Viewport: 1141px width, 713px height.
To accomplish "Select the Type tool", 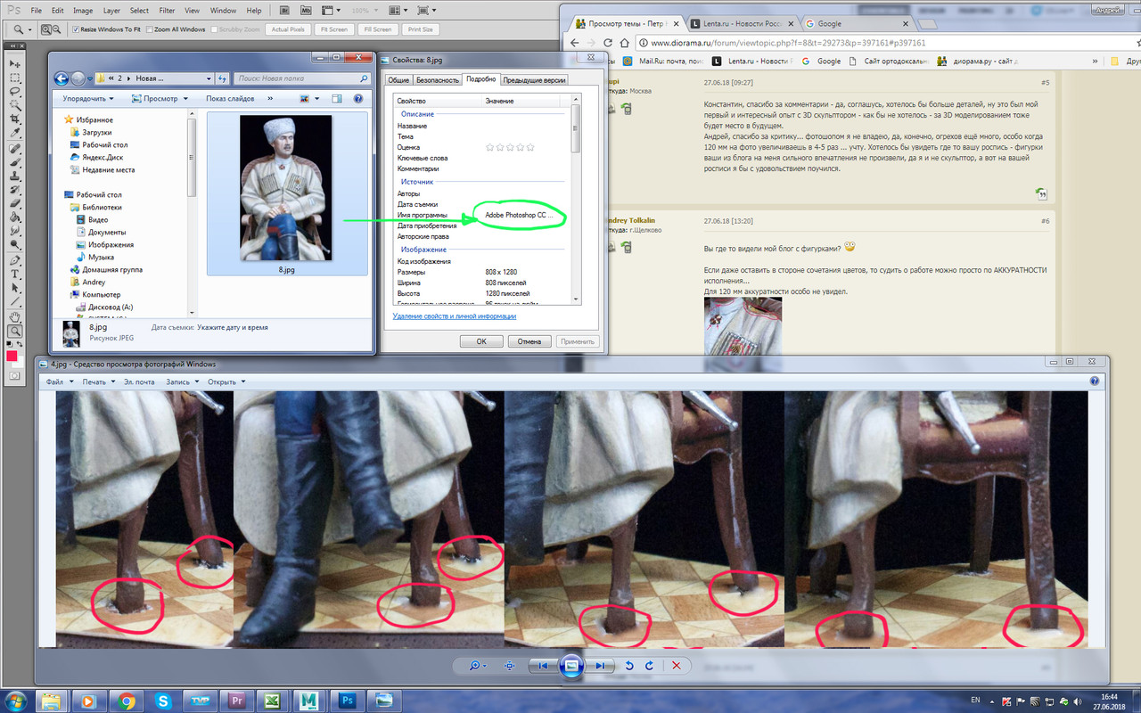I will coord(14,274).
